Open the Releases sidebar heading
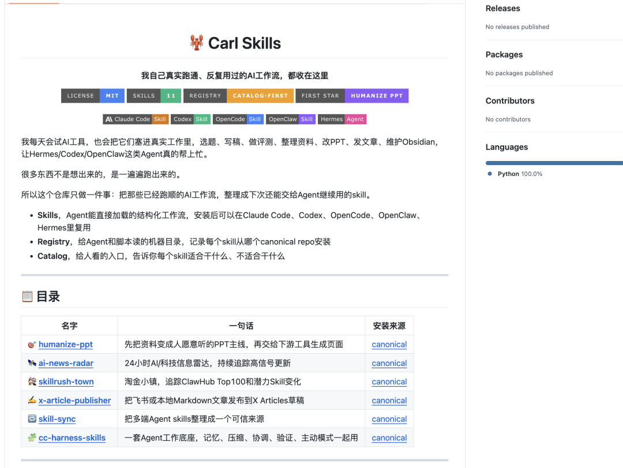Viewport: 623px width, 468px height. click(x=502, y=8)
